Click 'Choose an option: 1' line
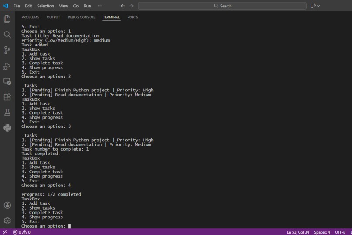The height and width of the screenshot is (235, 352). (46, 31)
